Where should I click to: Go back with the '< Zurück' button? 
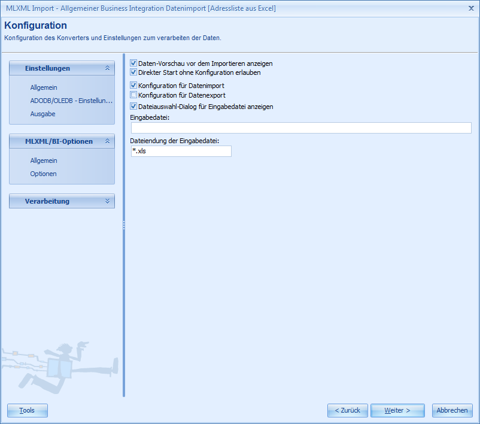coord(347,410)
